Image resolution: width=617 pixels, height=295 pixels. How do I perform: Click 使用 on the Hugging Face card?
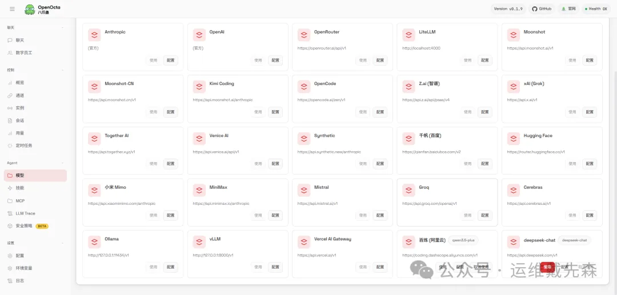point(572,164)
